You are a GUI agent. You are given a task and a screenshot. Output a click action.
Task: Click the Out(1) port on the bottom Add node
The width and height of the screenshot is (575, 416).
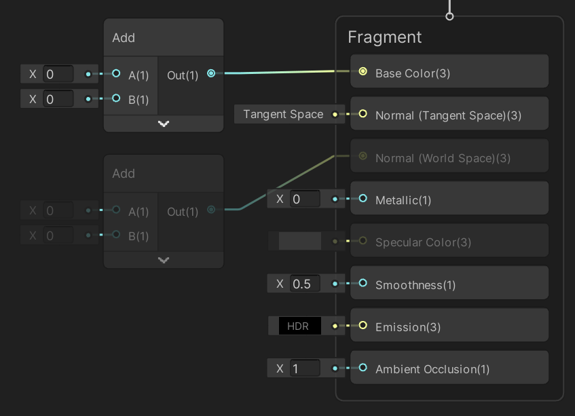pos(210,210)
